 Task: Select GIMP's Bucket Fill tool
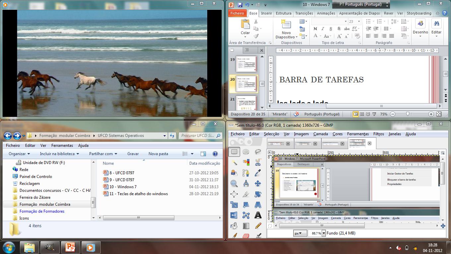[x=234, y=226]
